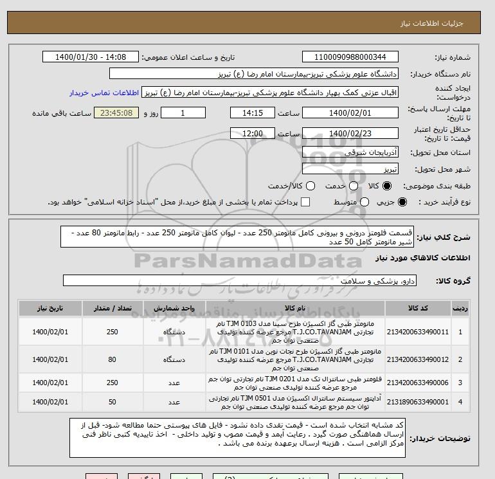The image size is (495, 479).
Task: Click the TJM 0201 flowmeter product name
Action: (x=295, y=383)
